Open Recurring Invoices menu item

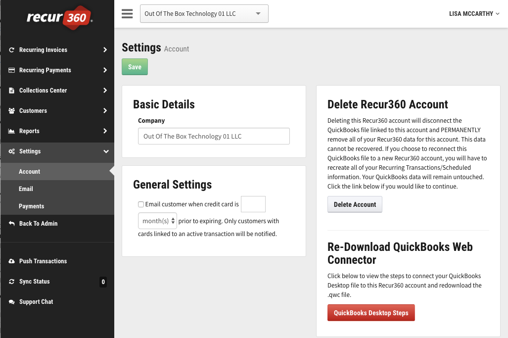[57, 50]
